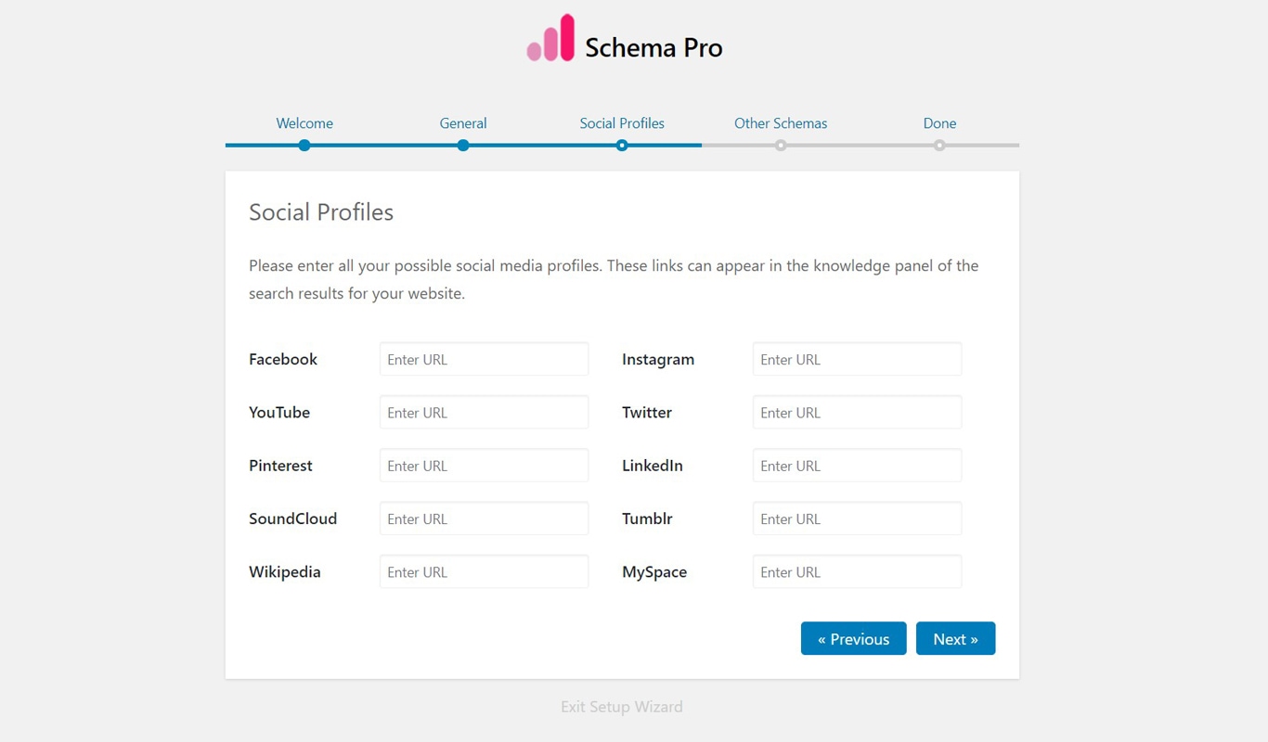Switch to the General step

[463, 122]
